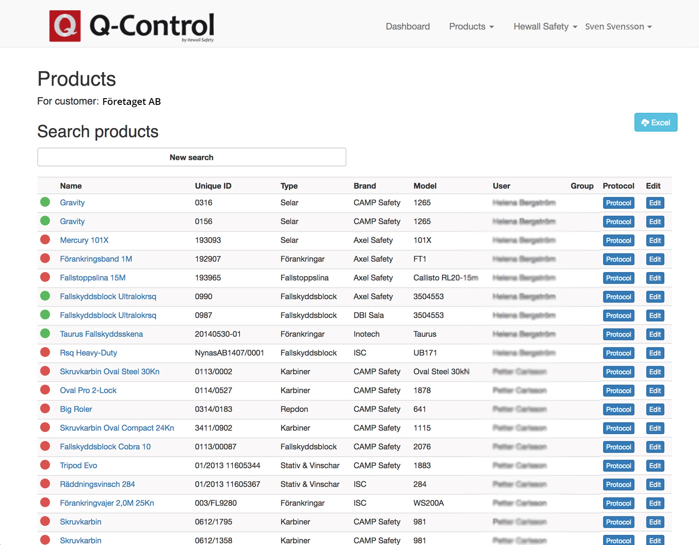Click the Q-Control logo icon
Viewport: 699px width, 545px height.
65,26
